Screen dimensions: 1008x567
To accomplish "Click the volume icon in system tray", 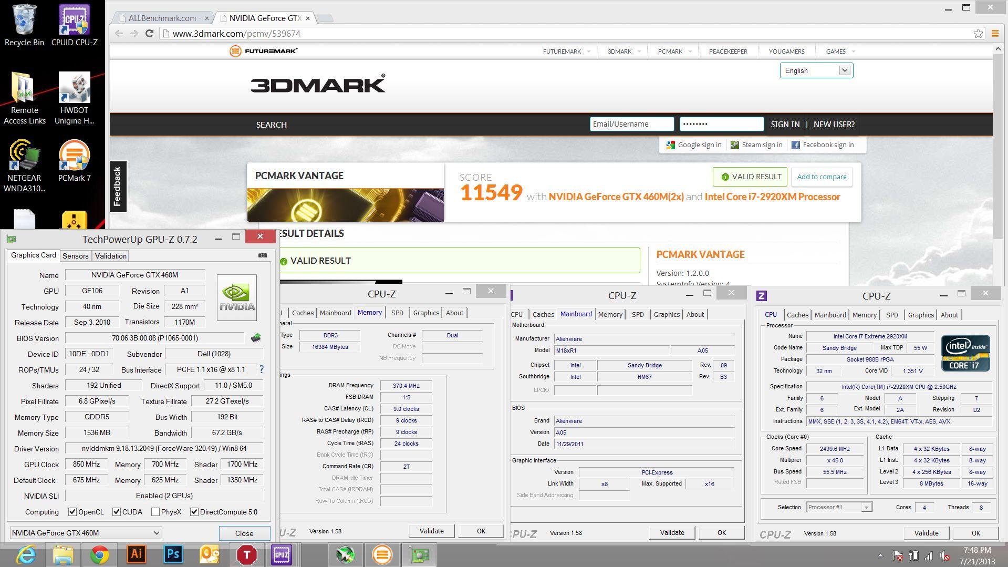I will point(944,555).
